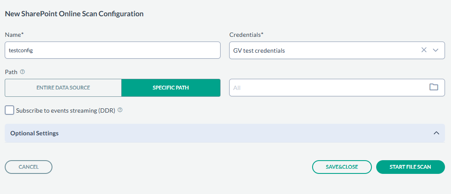This screenshot has width=451, height=194.
Task: Tick the Subscribe to events streaming checkbox
Action: [x=9, y=110]
